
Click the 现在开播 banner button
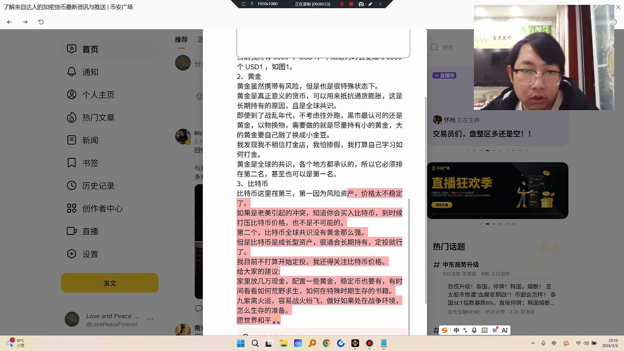(x=442, y=205)
